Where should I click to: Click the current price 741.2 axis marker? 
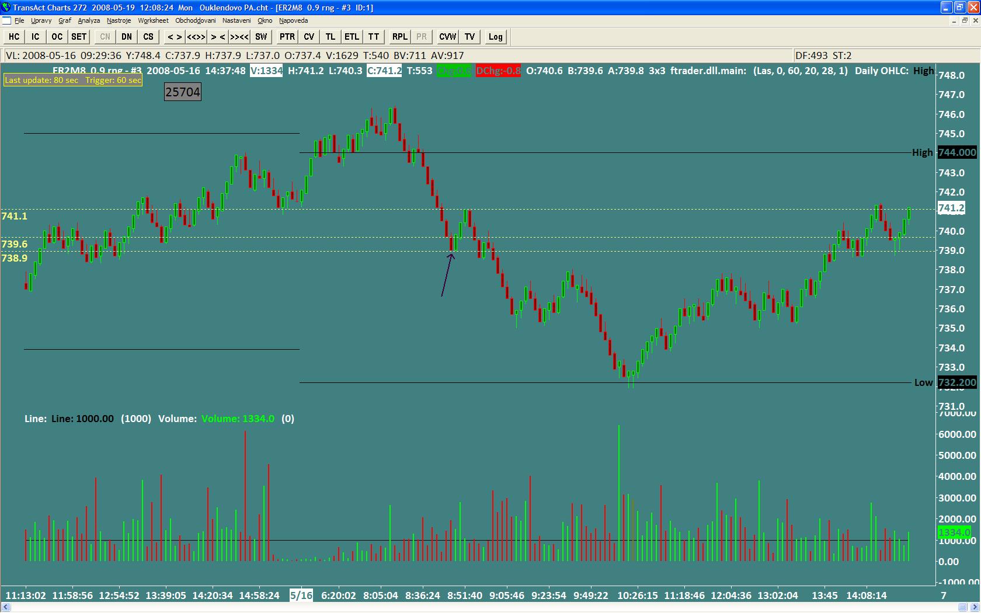[x=951, y=208]
